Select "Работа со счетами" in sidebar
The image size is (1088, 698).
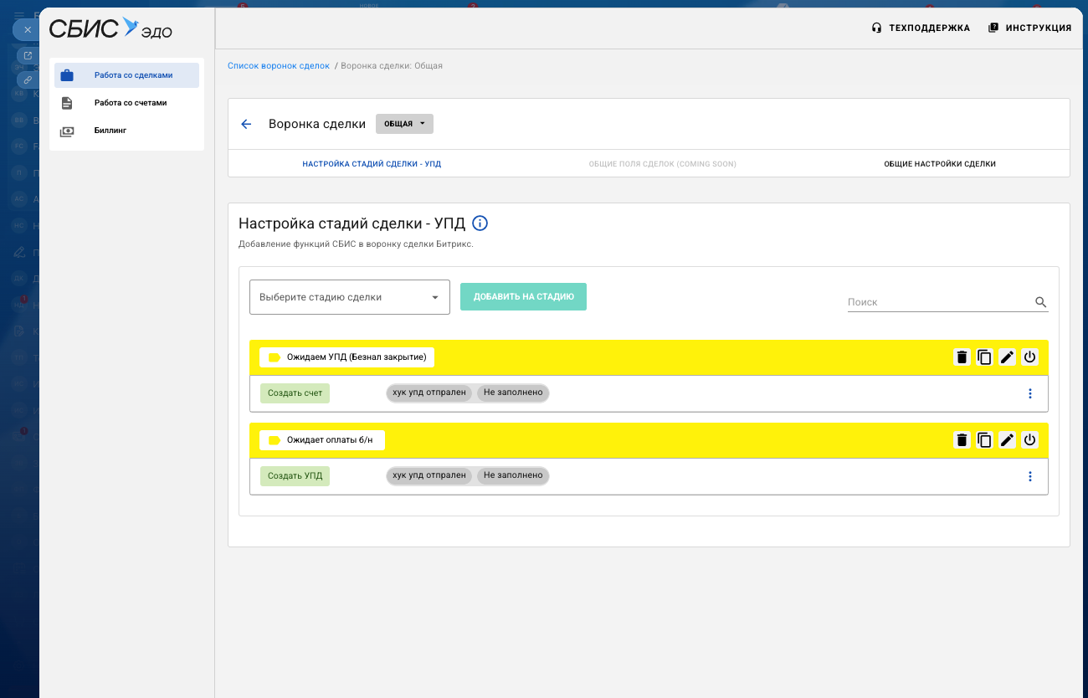pyautogui.click(x=130, y=103)
